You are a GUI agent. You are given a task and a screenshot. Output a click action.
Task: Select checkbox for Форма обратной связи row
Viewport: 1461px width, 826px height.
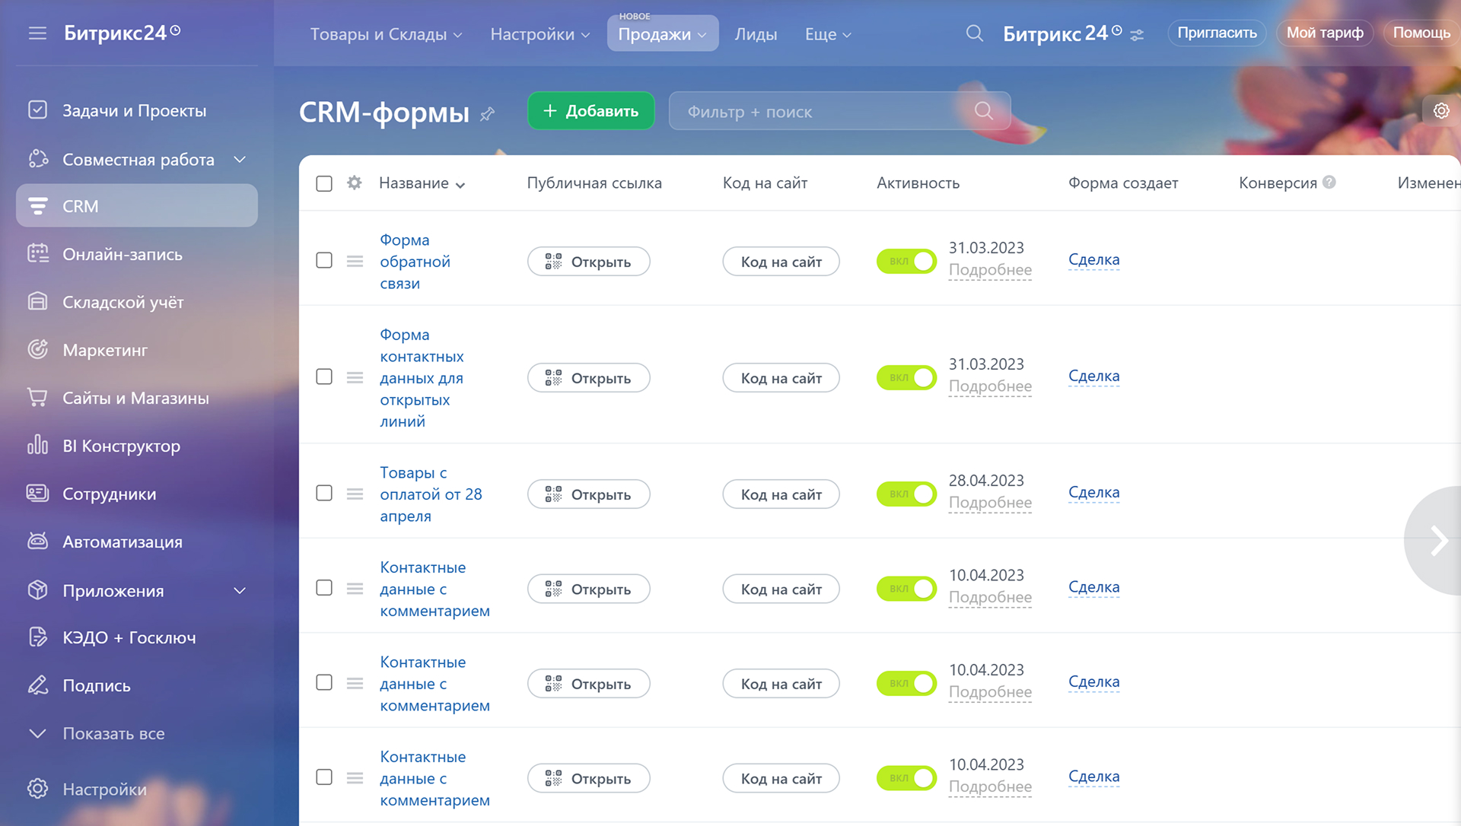324,260
